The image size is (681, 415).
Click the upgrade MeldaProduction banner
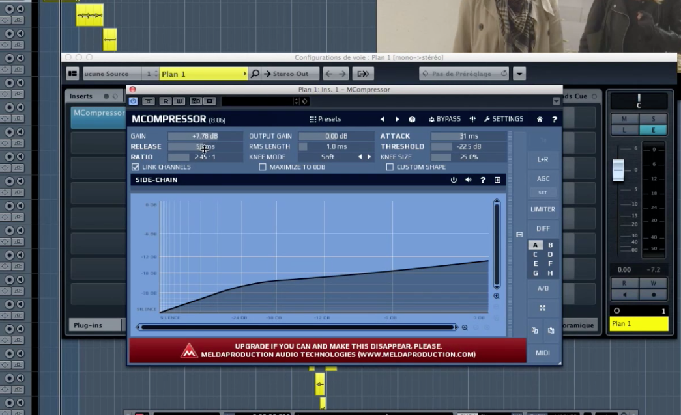coord(328,351)
